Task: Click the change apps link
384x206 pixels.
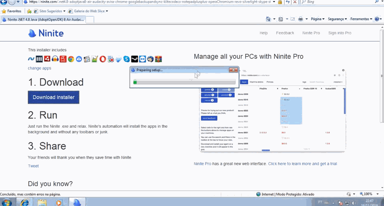Action: click(40, 68)
